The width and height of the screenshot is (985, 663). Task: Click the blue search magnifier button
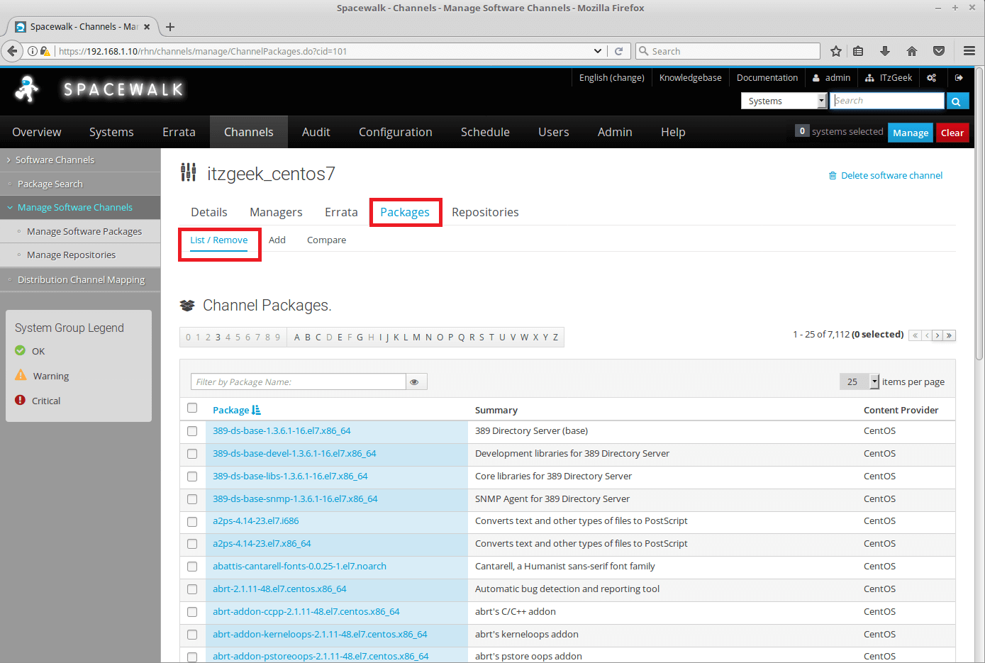pos(957,100)
